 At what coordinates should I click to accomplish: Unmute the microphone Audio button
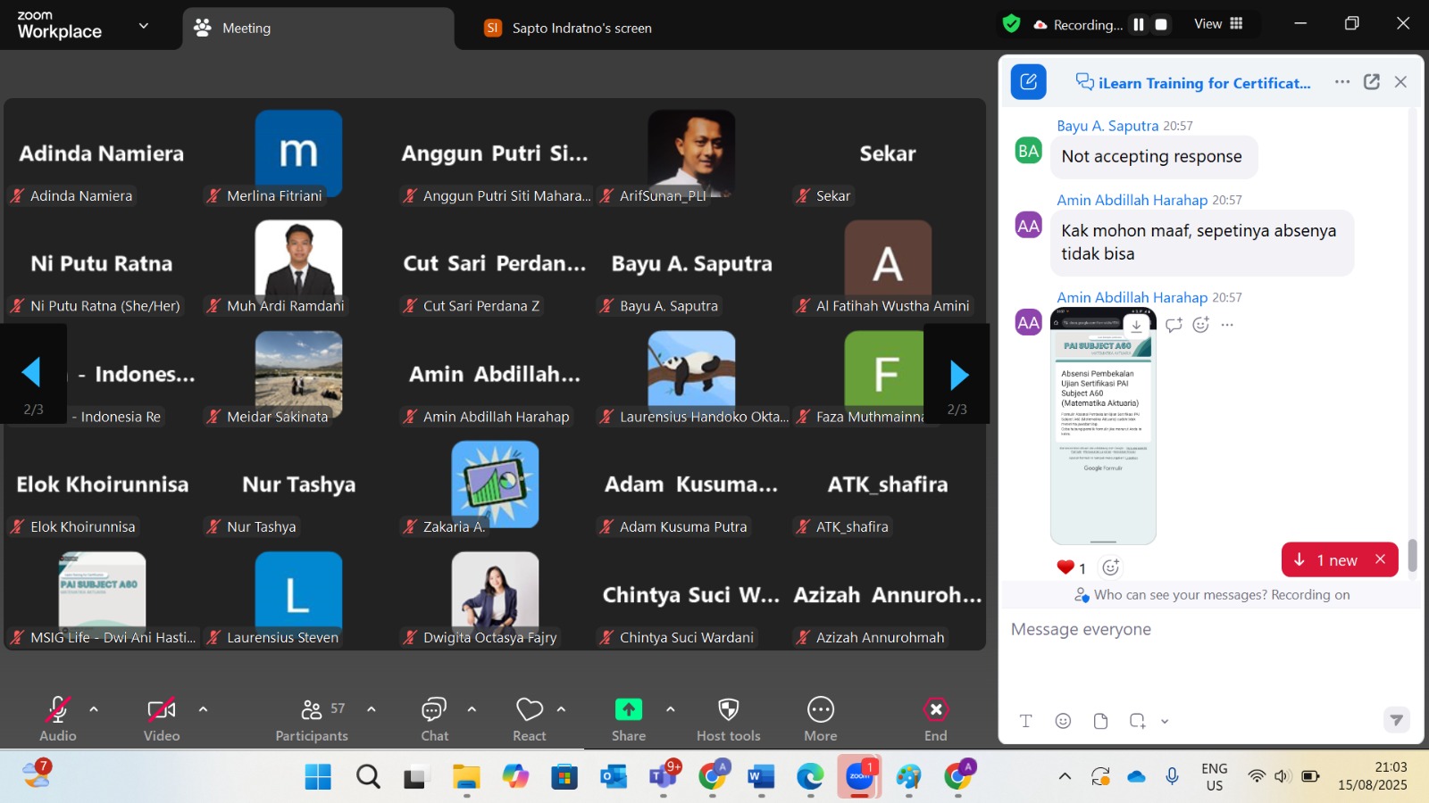click(x=58, y=717)
